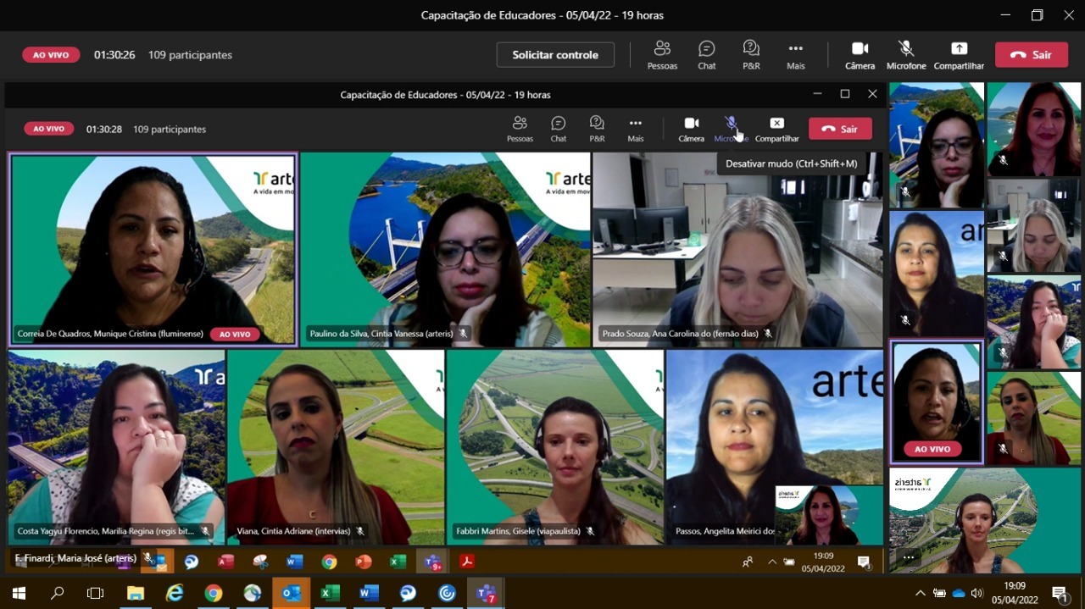Open the Windows Start menu
This screenshot has height=609, width=1085.
point(19,593)
